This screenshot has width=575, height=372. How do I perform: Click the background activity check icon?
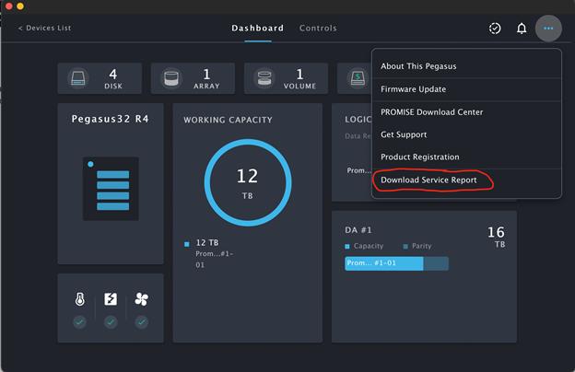click(495, 29)
